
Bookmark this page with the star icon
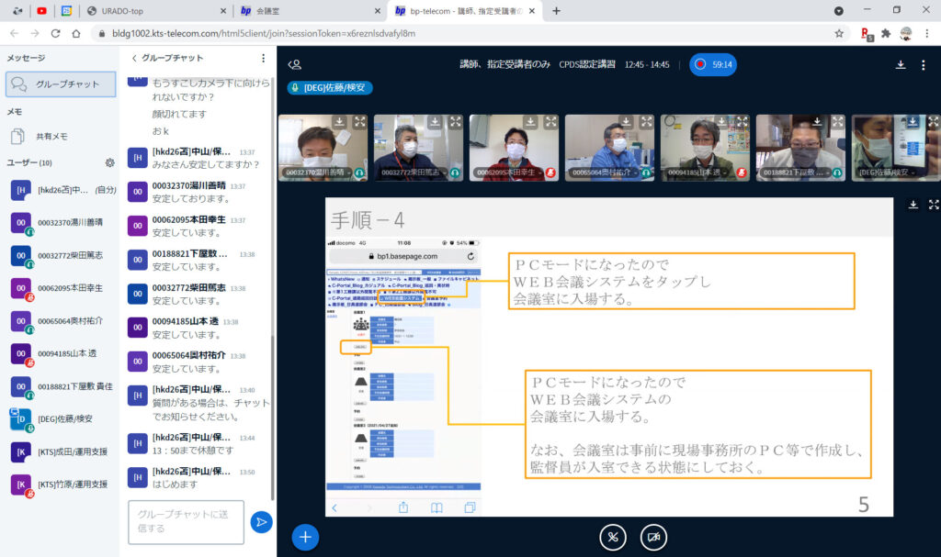pos(839,33)
